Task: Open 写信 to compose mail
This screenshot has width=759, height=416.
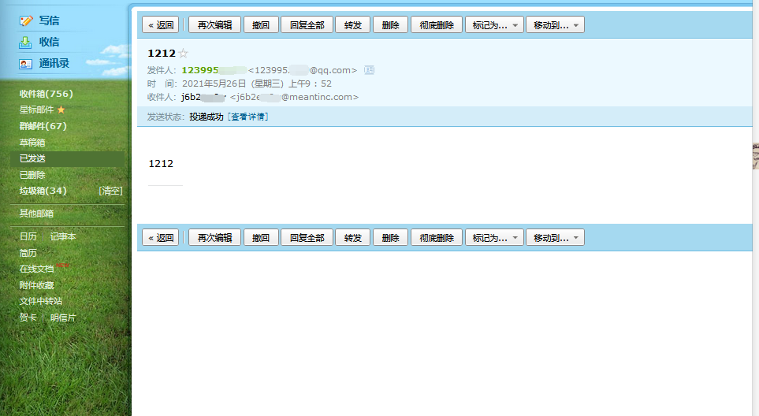Action: (x=50, y=20)
